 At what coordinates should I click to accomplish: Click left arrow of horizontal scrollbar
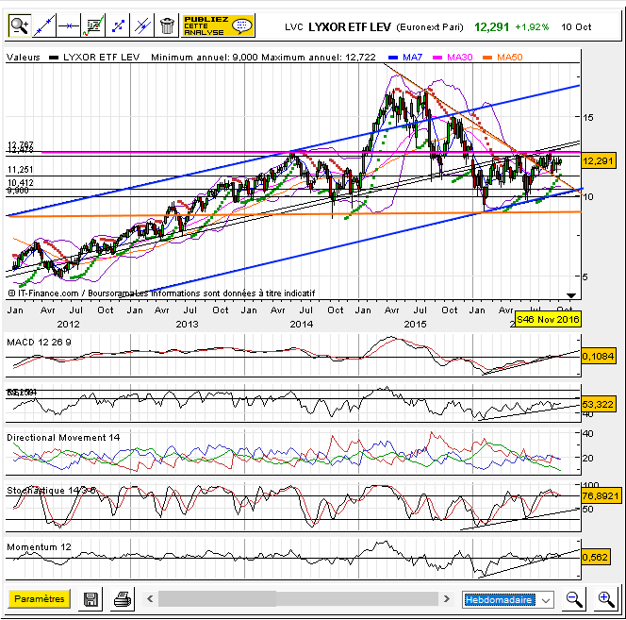click(x=148, y=599)
